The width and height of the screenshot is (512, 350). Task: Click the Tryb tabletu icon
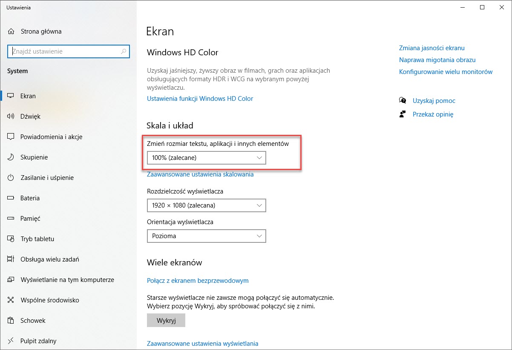pos(11,239)
